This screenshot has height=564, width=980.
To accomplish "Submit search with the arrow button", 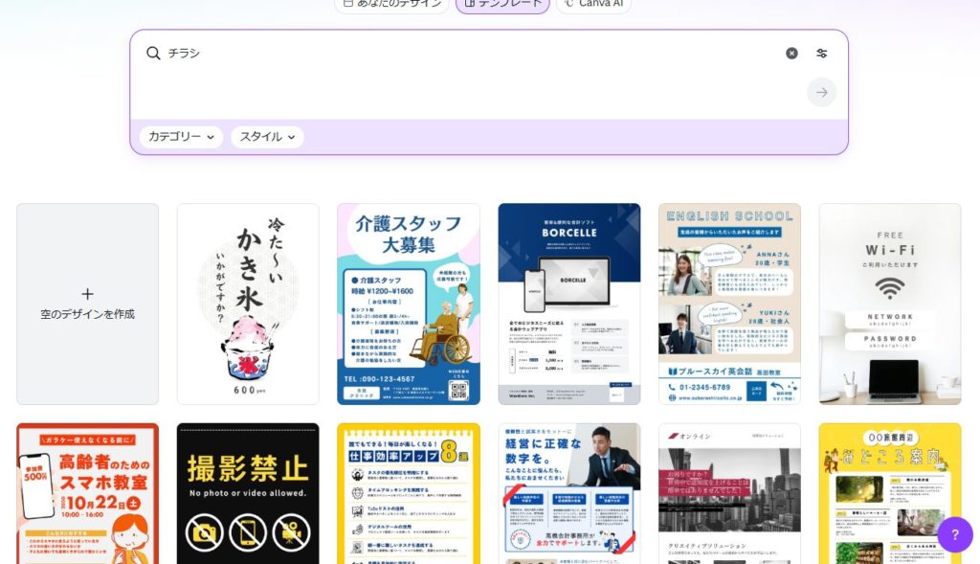I will (x=821, y=92).
